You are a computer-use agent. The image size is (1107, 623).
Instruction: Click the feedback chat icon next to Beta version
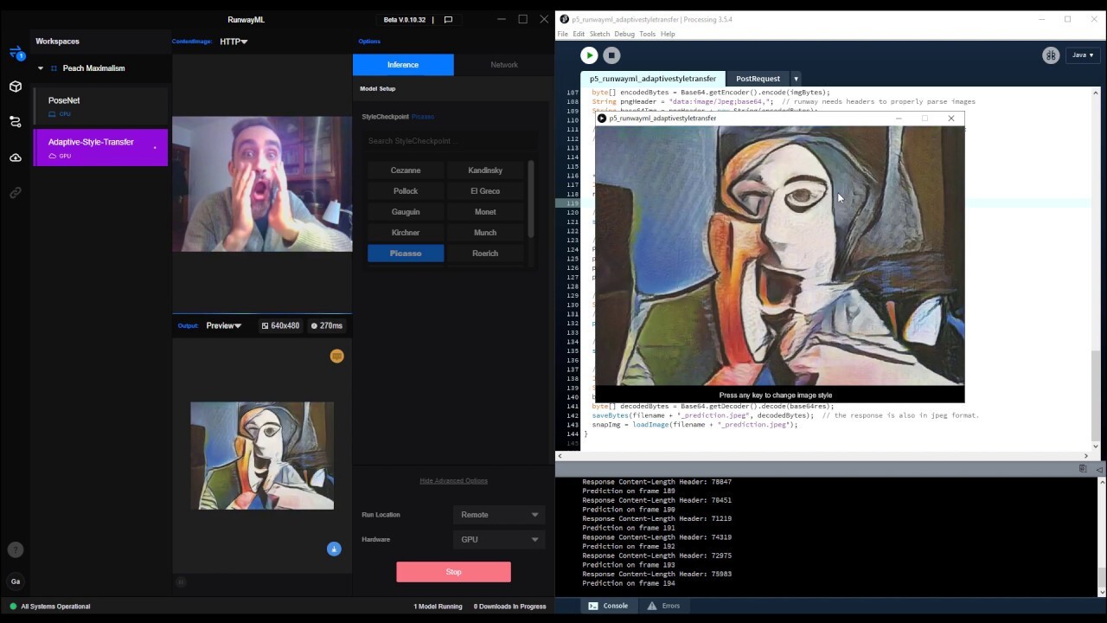point(448,19)
